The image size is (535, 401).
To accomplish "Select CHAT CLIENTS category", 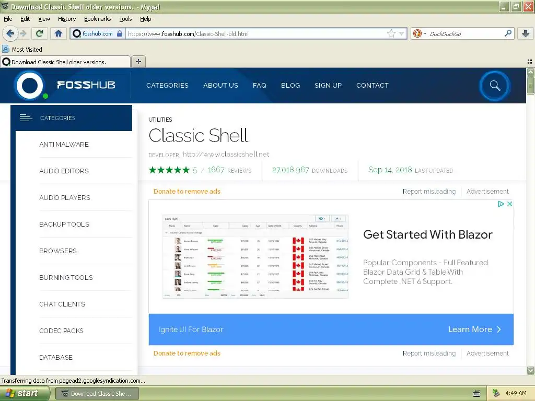I will click(62, 304).
